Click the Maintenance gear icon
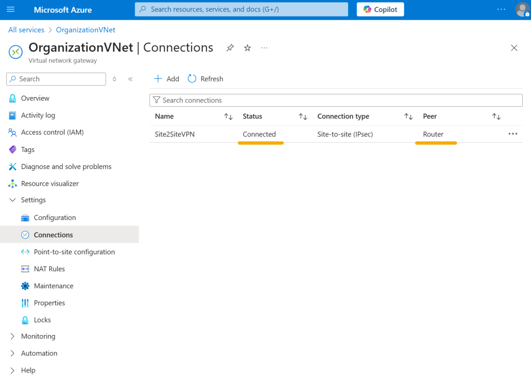Screen dimensions: 531x390 pos(25,286)
